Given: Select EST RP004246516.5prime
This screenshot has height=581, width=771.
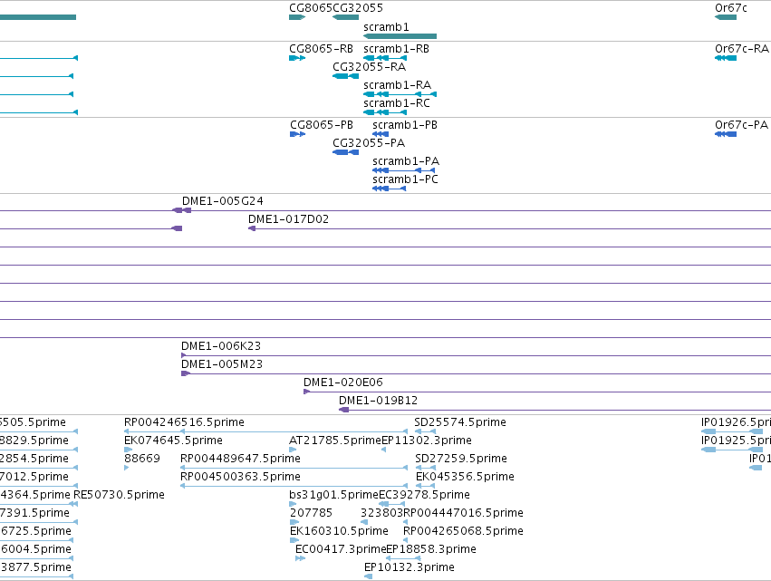Looking at the screenshot, I should (185, 422).
